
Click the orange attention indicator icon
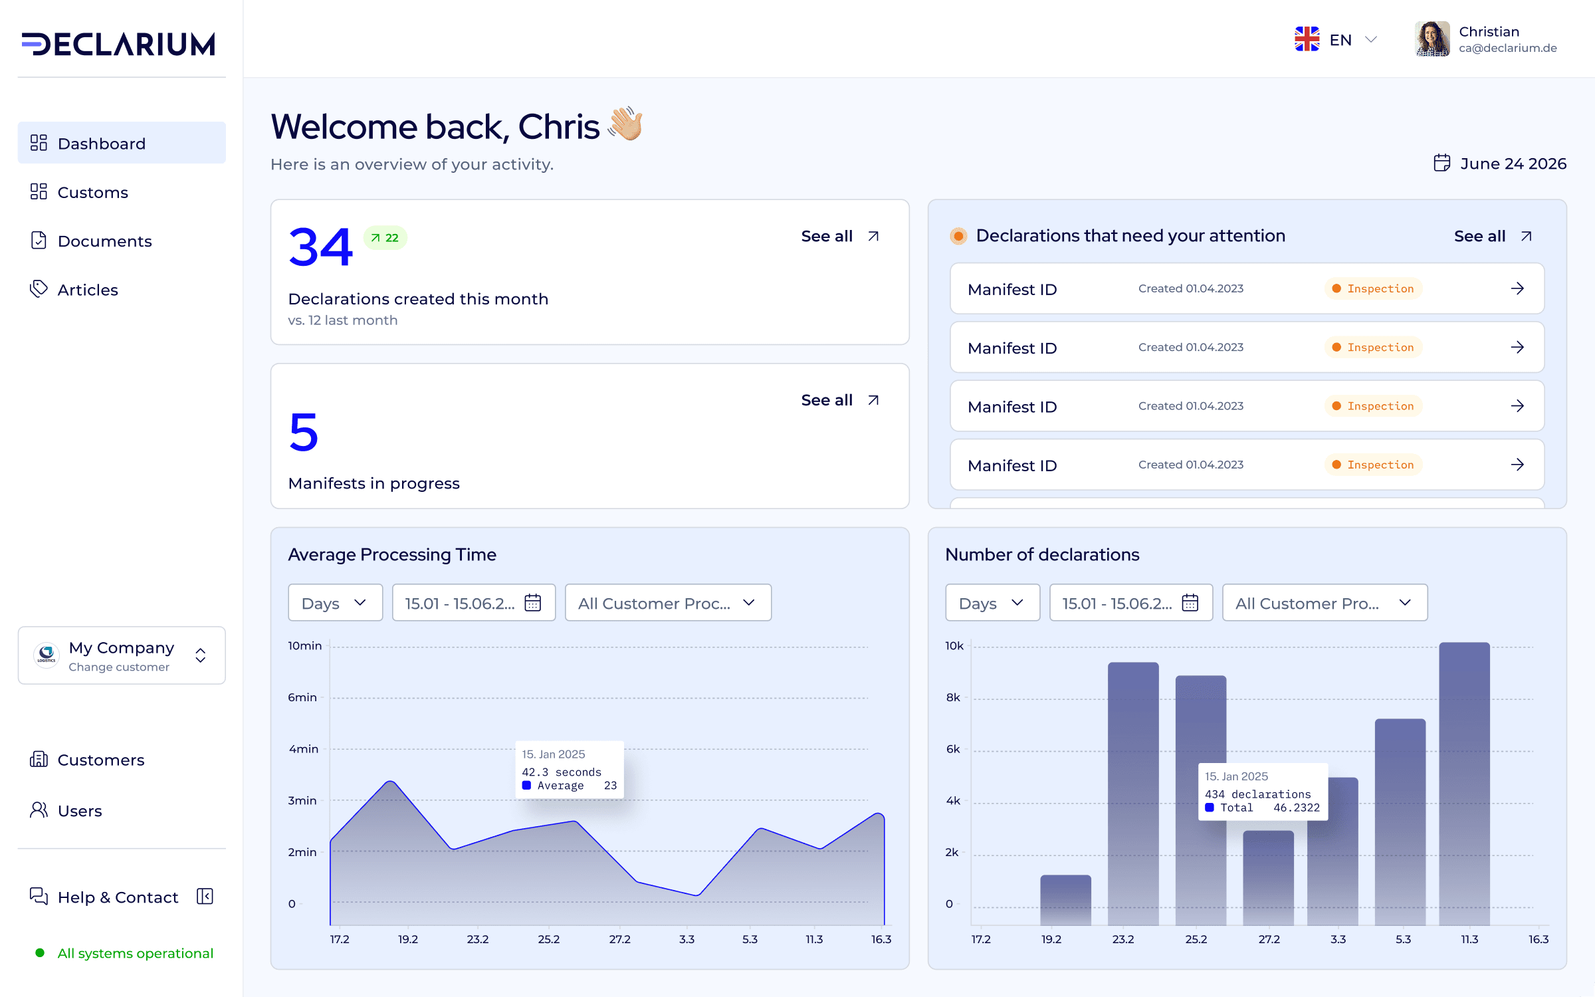[x=958, y=236]
